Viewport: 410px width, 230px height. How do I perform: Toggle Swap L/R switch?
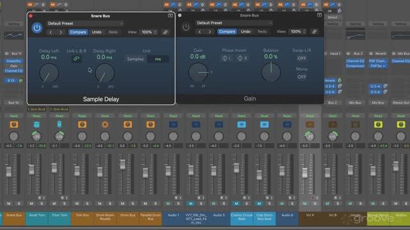[302, 58]
